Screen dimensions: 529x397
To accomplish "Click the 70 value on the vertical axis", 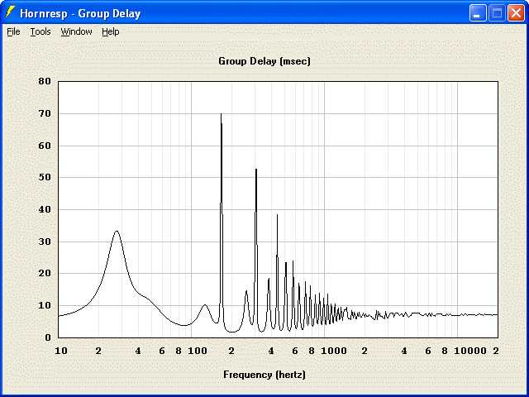I will pos(45,114).
